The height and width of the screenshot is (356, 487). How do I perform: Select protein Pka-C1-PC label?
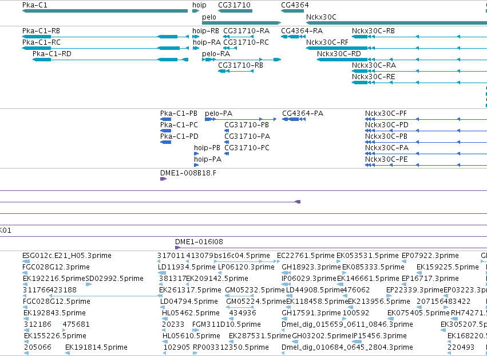click(179, 125)
